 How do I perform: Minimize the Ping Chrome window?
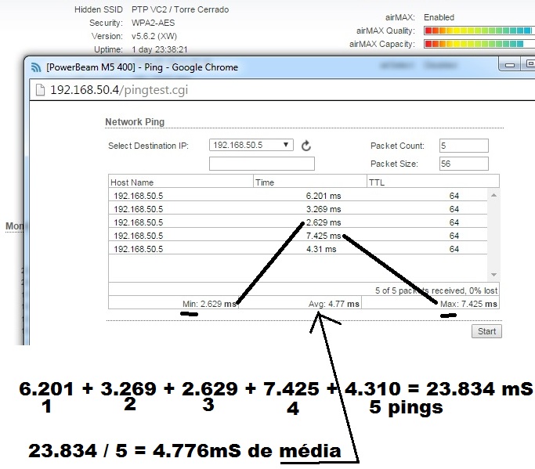click(x=510, y=64)
